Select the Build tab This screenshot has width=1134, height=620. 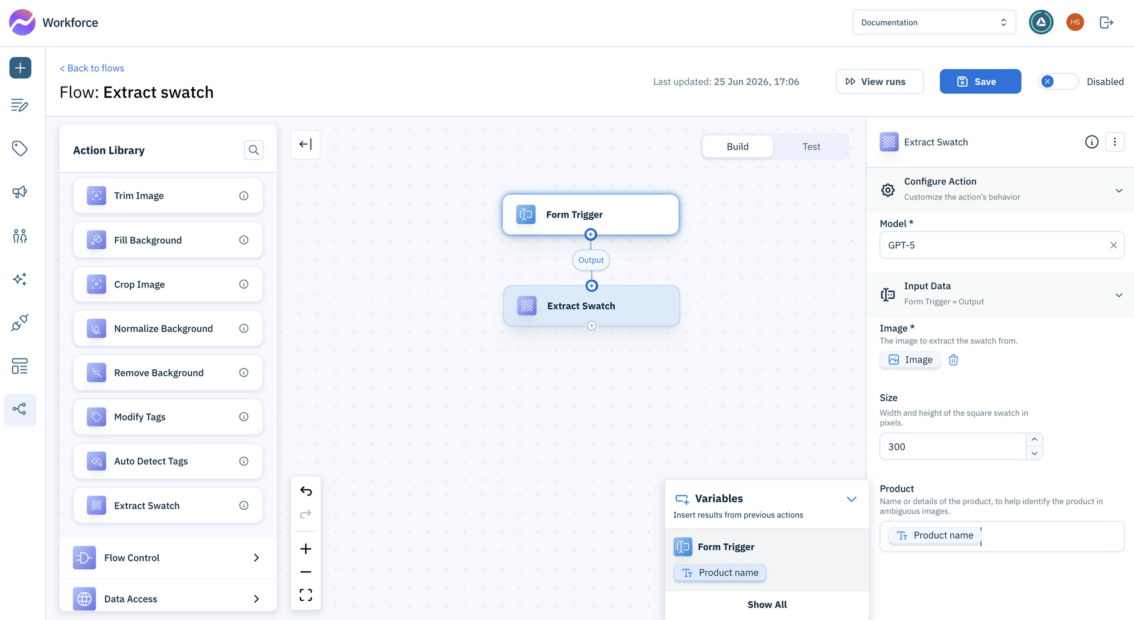(x=738, y=146)
